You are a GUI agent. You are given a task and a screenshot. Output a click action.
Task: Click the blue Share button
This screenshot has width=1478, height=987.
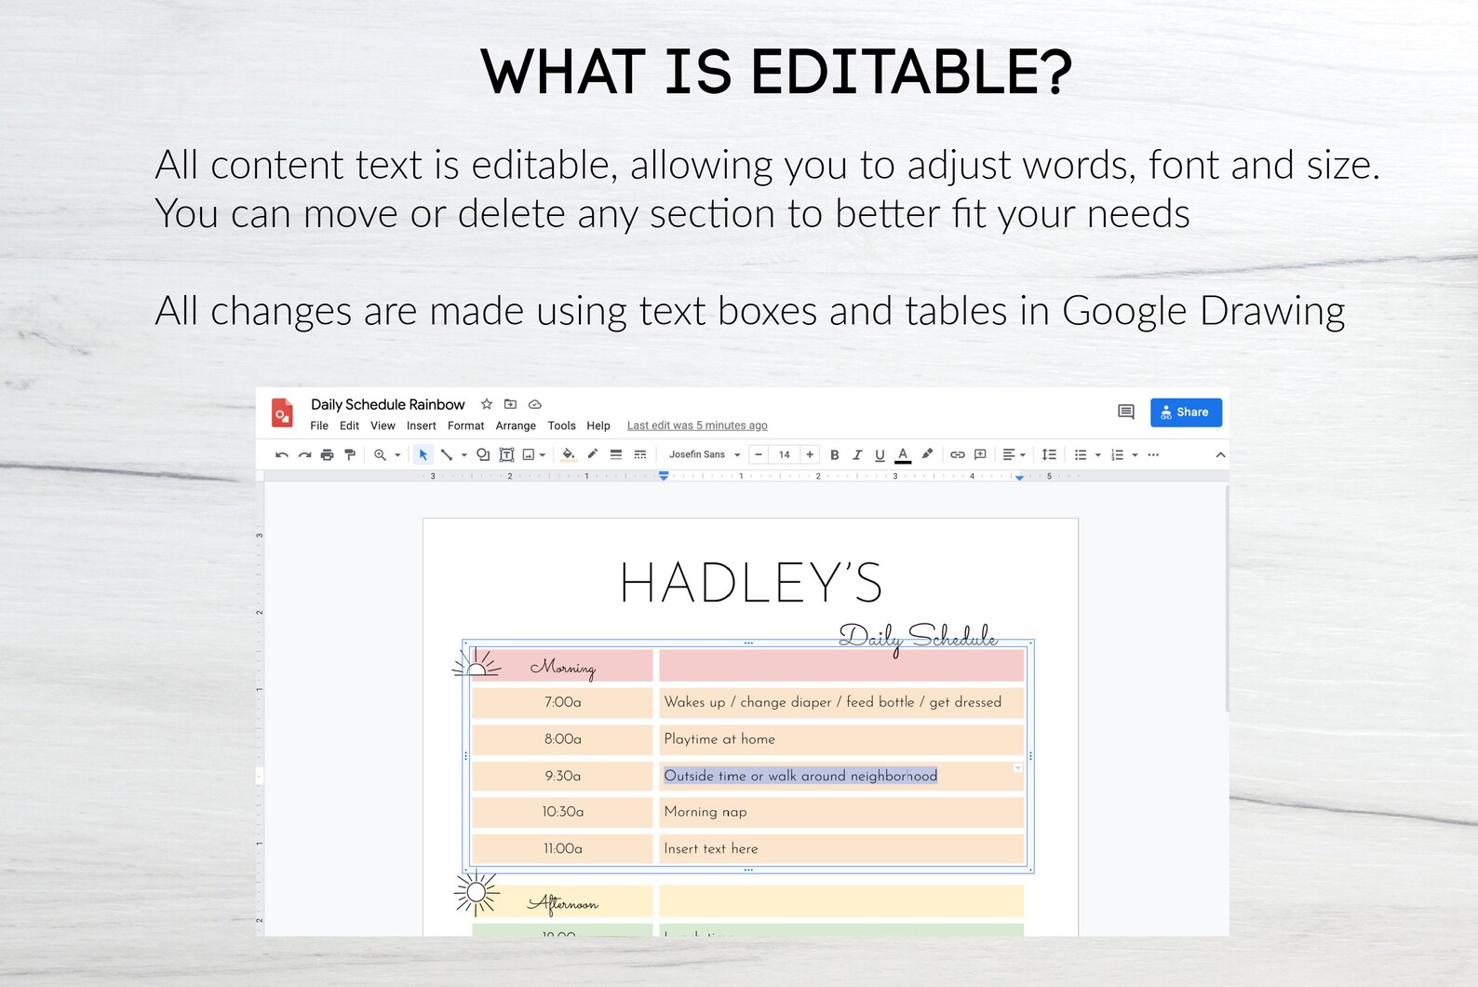tap(1186, 412)
